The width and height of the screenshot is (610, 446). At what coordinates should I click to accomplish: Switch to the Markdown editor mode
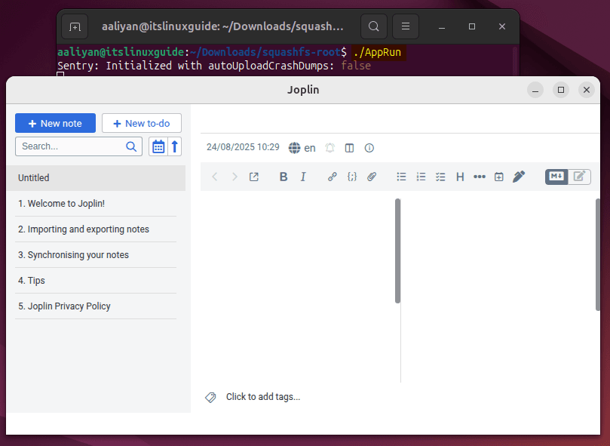click(556, 177)
